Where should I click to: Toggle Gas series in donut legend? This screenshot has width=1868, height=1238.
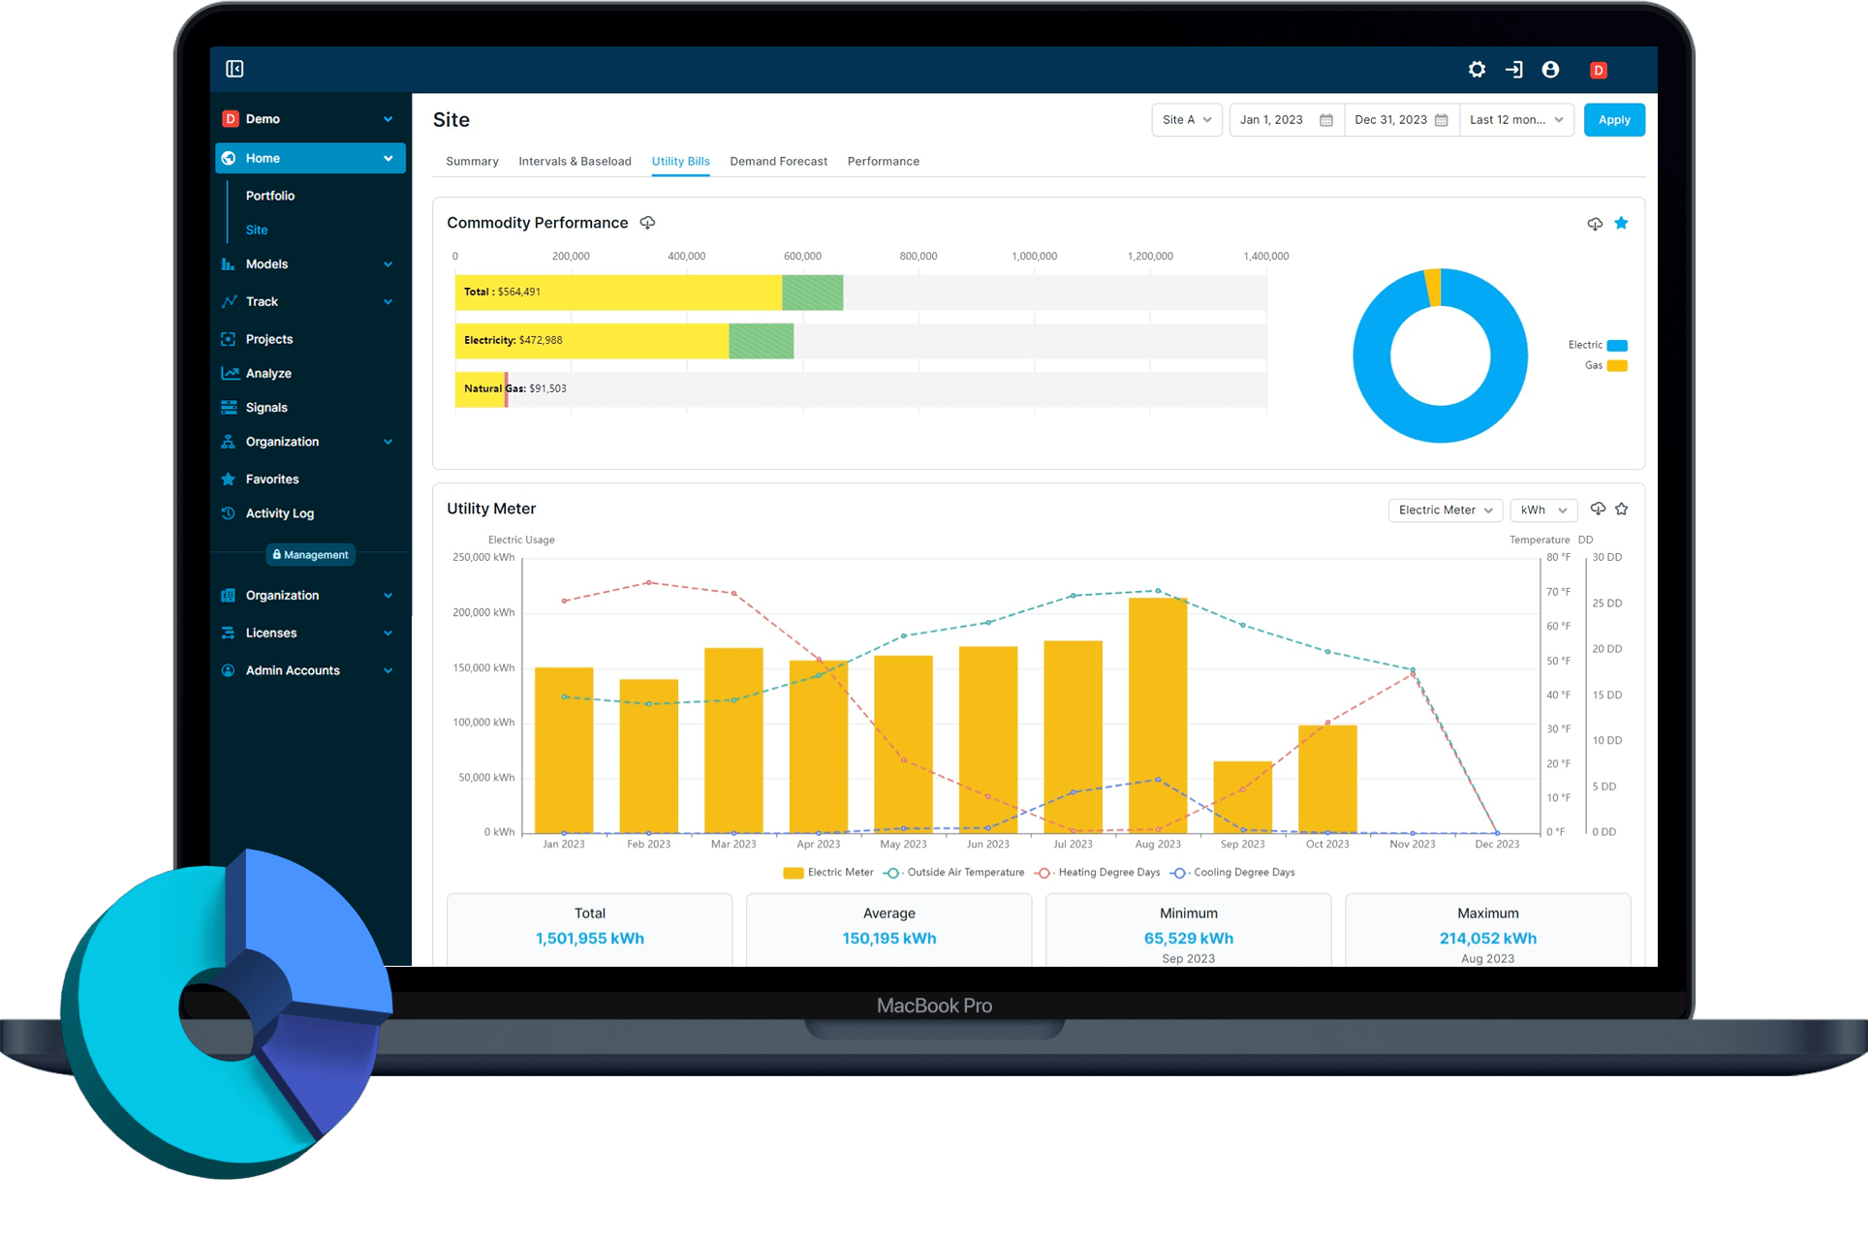(1605, 366)
